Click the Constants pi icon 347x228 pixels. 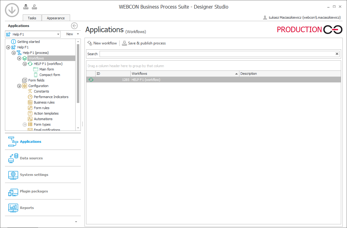tap(30, 91)
